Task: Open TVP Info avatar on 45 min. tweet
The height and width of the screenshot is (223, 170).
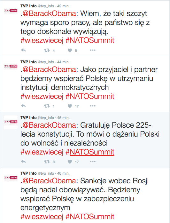Action: click(11, 122)
